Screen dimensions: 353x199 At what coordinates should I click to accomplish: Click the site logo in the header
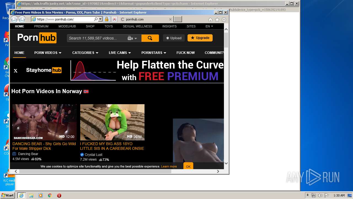[37, 38]
